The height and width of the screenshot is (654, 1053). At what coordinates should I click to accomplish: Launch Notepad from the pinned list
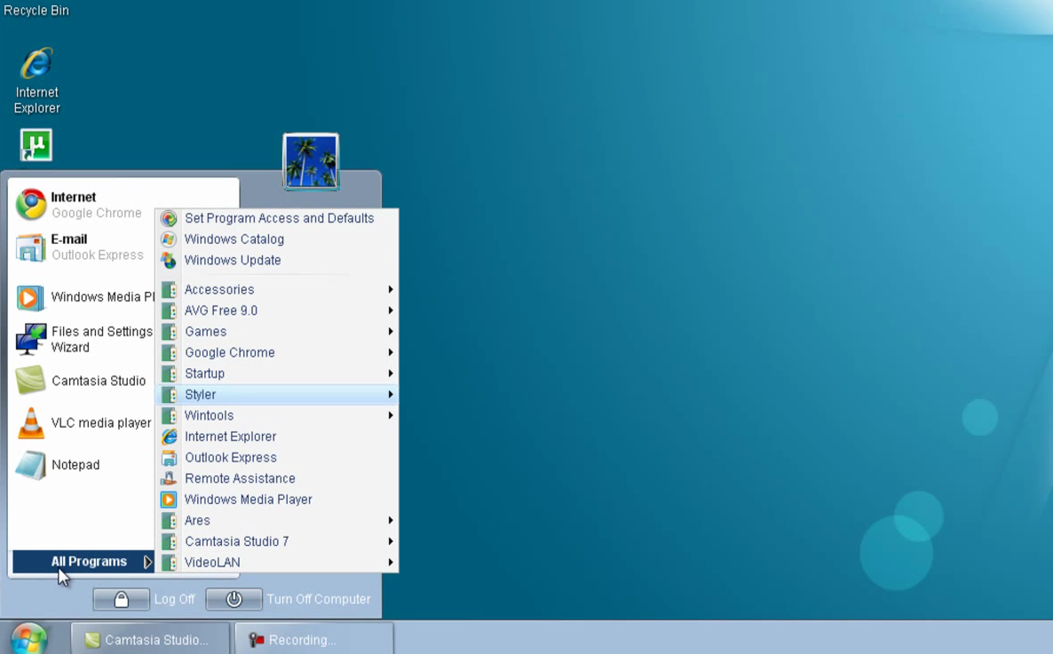point(84,465)
